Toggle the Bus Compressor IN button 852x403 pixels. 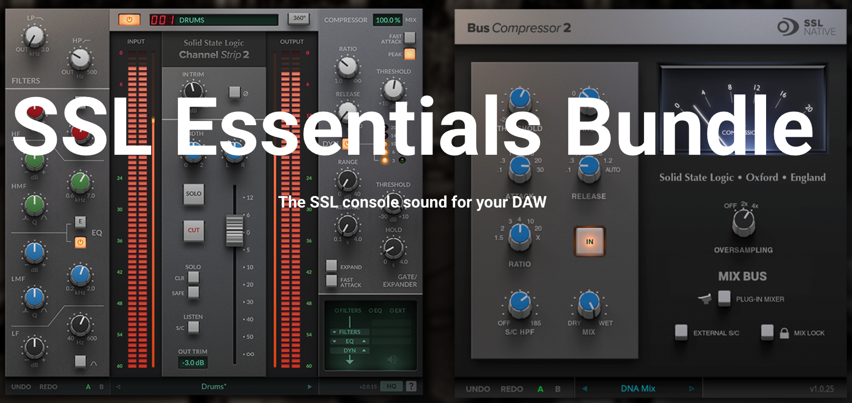click(590, 242)
